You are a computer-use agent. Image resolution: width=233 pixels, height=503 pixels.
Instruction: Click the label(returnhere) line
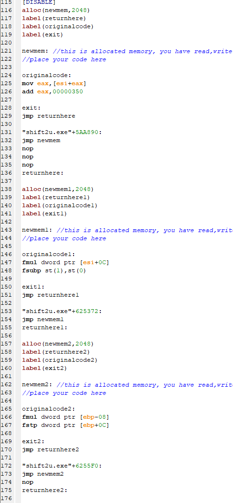point(54,18)
